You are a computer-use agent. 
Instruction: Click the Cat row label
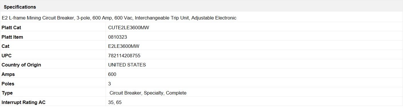[5, 46]
